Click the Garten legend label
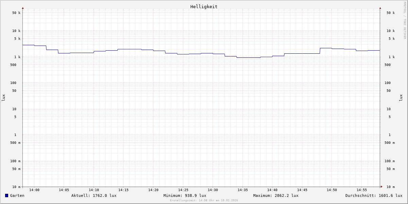408x204 pixels. point(17,195)
